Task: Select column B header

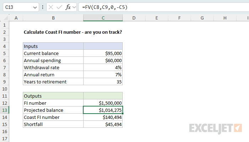Action: click(x=53, y=18)
